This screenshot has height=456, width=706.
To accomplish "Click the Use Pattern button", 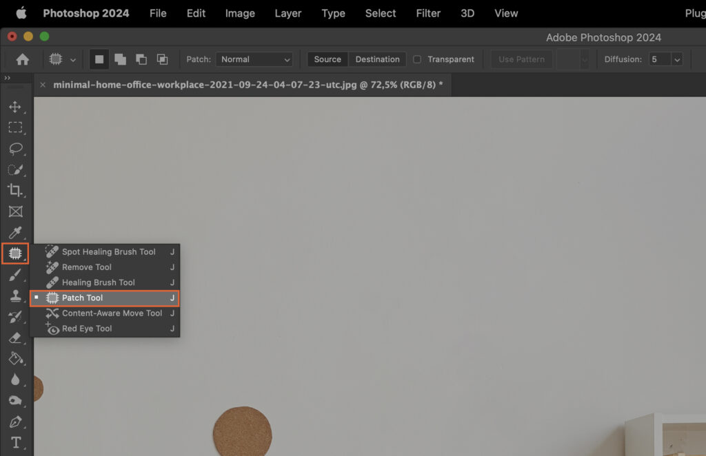I will (x=521, y=59).
